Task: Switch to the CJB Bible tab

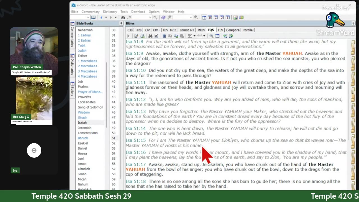Action: pyautogui.click(x=130, y=30)
